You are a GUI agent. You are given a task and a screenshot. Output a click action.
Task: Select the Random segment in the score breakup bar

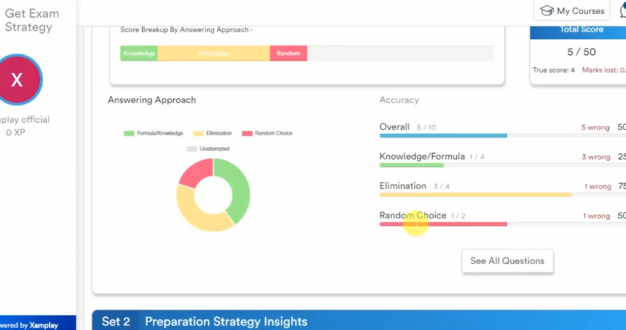(288, 53)
